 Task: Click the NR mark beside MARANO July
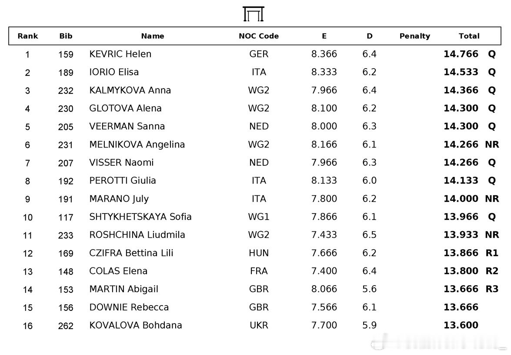pos(492,199)
